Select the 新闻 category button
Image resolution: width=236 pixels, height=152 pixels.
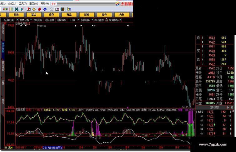click(x=87, y=15)
